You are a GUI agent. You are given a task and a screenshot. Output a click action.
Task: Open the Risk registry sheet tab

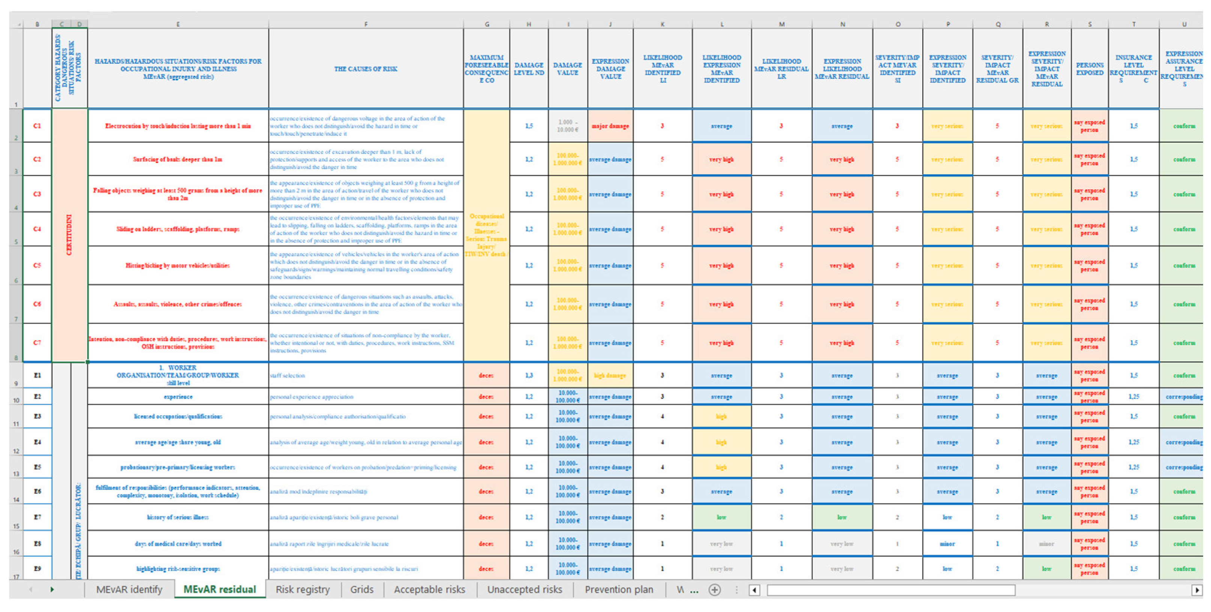pyautogui.click(x=302, y=589)
